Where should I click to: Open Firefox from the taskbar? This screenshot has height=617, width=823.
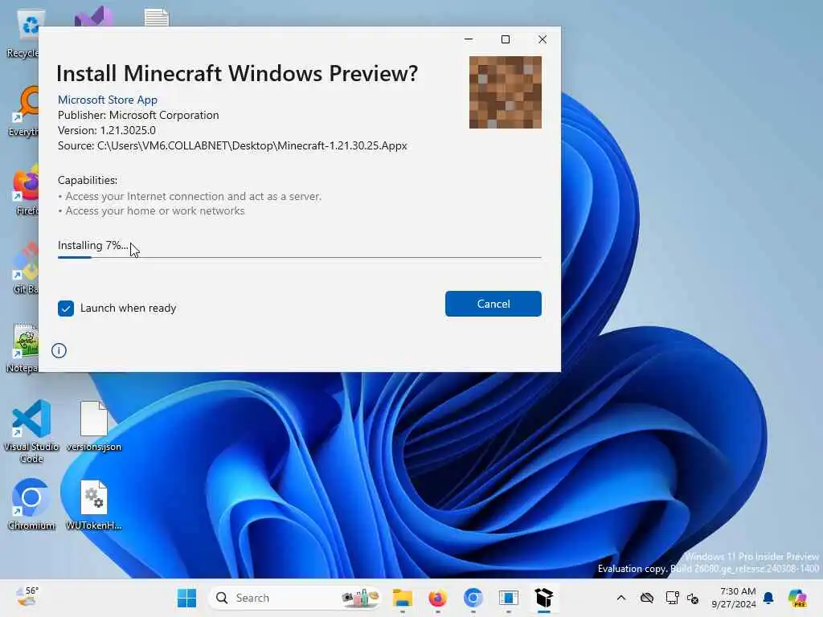coord(438,598)
